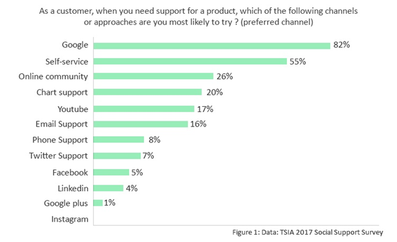Click the 20% data label
Viewport: 397px width, 242px height.
point(214,92)
